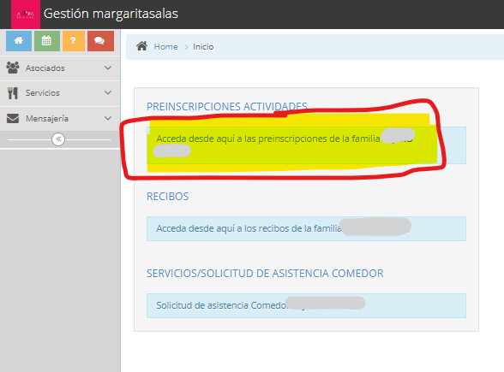Collapse sidebar with double-chevron toggle
The image size is (504, 372).
[58, 139]
